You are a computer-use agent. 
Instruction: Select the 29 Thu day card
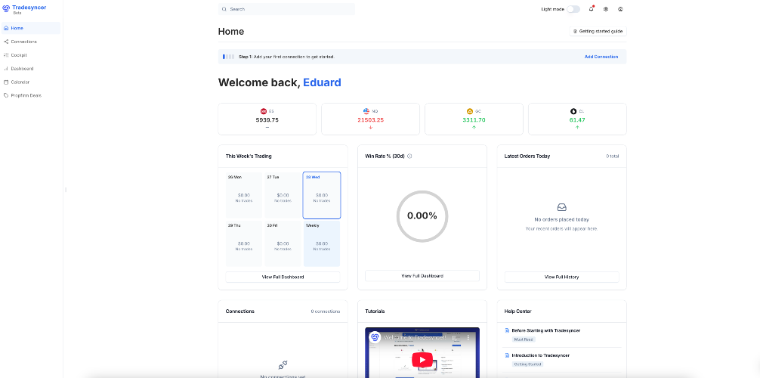click(244, 243)
